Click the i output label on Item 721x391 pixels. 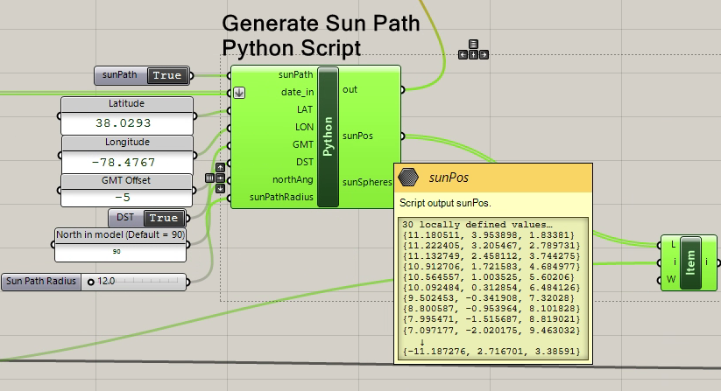pyautogui.click(x=706, y=262)
